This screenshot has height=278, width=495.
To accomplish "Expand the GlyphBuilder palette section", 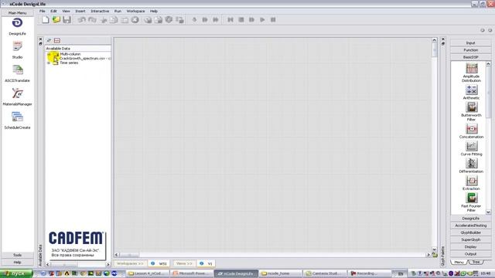I will [x=471, y=232].
